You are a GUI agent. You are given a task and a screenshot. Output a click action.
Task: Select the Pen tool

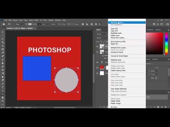click(2, 84)
